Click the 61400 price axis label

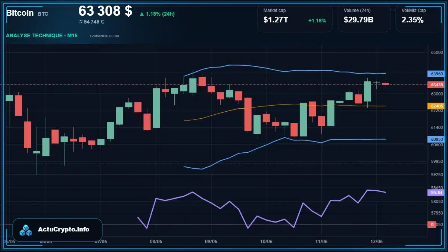[x=437, y=128]
